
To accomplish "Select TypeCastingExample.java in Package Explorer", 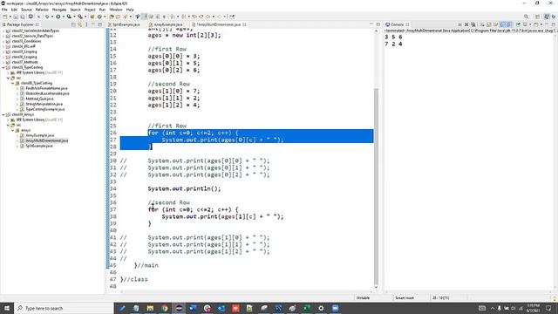I will pyautogui.click(x=45, y=109).
